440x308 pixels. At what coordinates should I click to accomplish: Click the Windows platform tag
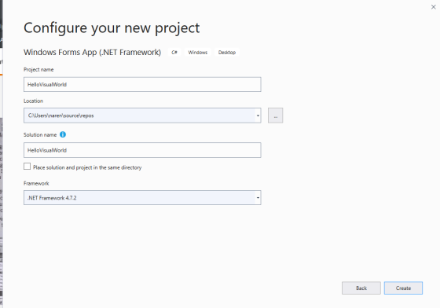point(197,53)
